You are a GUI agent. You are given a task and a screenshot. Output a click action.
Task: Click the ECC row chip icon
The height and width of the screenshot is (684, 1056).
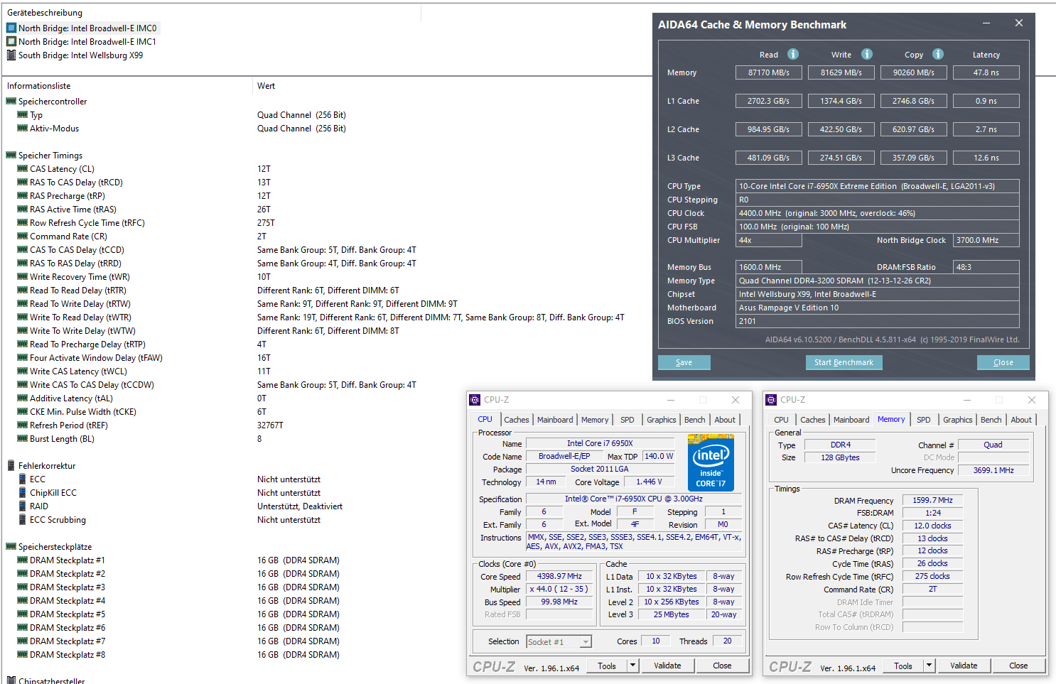pyautogui.click(x=23, y=479)
